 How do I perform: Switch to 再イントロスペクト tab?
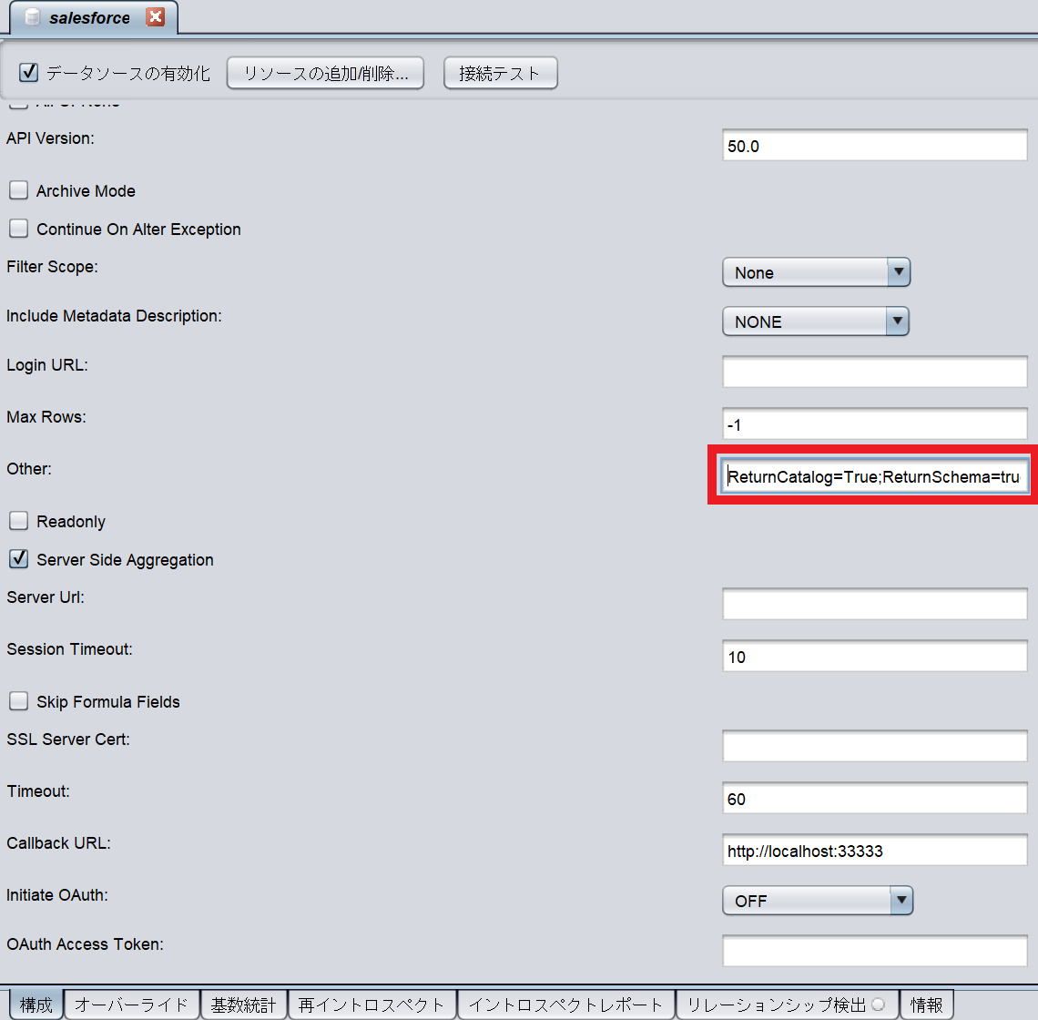point(372,1005)
